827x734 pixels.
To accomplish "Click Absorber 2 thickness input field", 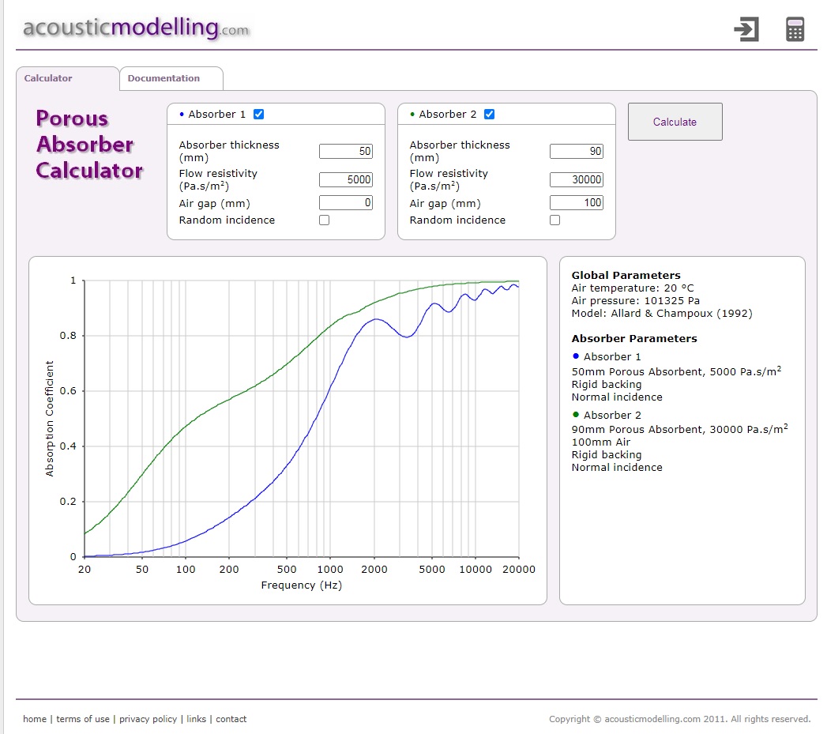I will (577, 152).
